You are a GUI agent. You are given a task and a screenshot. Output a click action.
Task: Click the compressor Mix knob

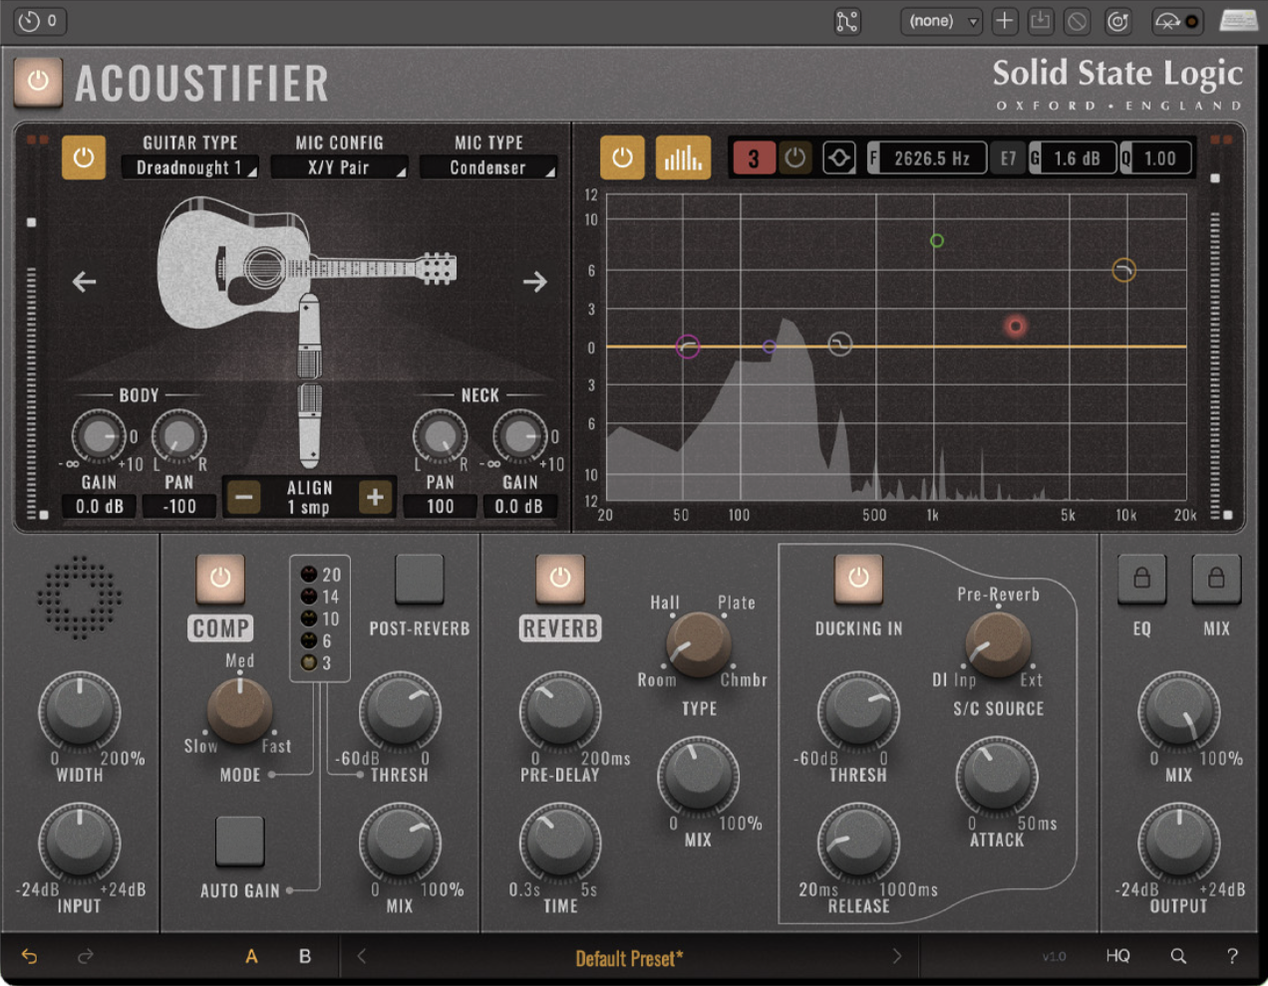[x=400, y=843]
